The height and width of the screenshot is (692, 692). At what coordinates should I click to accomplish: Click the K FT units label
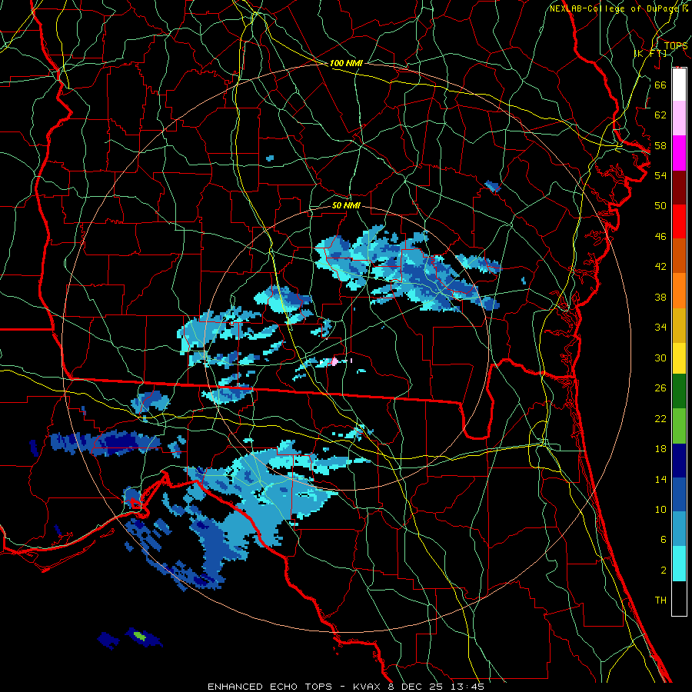650,53
